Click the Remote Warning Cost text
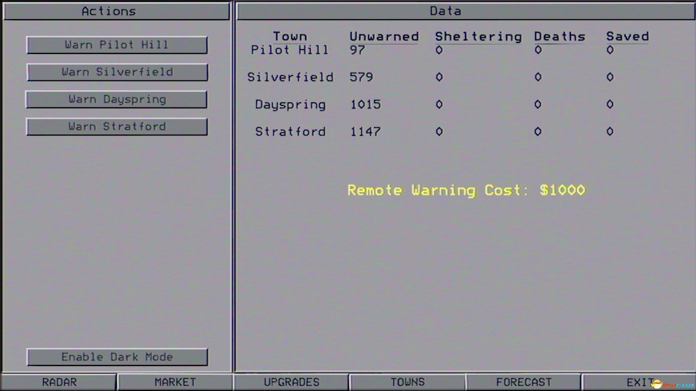Screen dimensions: 696x391 click(x=466, y=190)
